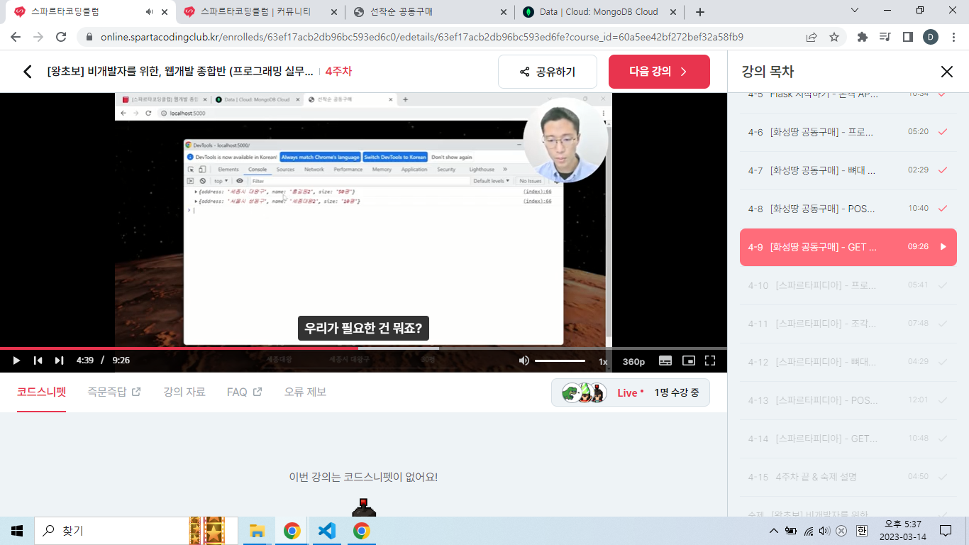Image resolution: width=969 pixels, height=545 pixels.
Task: Skip to next lecture video
Action: [x=60, y=360]
